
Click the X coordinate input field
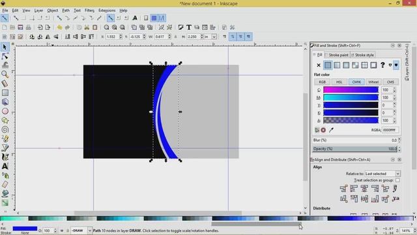(112, 37)
